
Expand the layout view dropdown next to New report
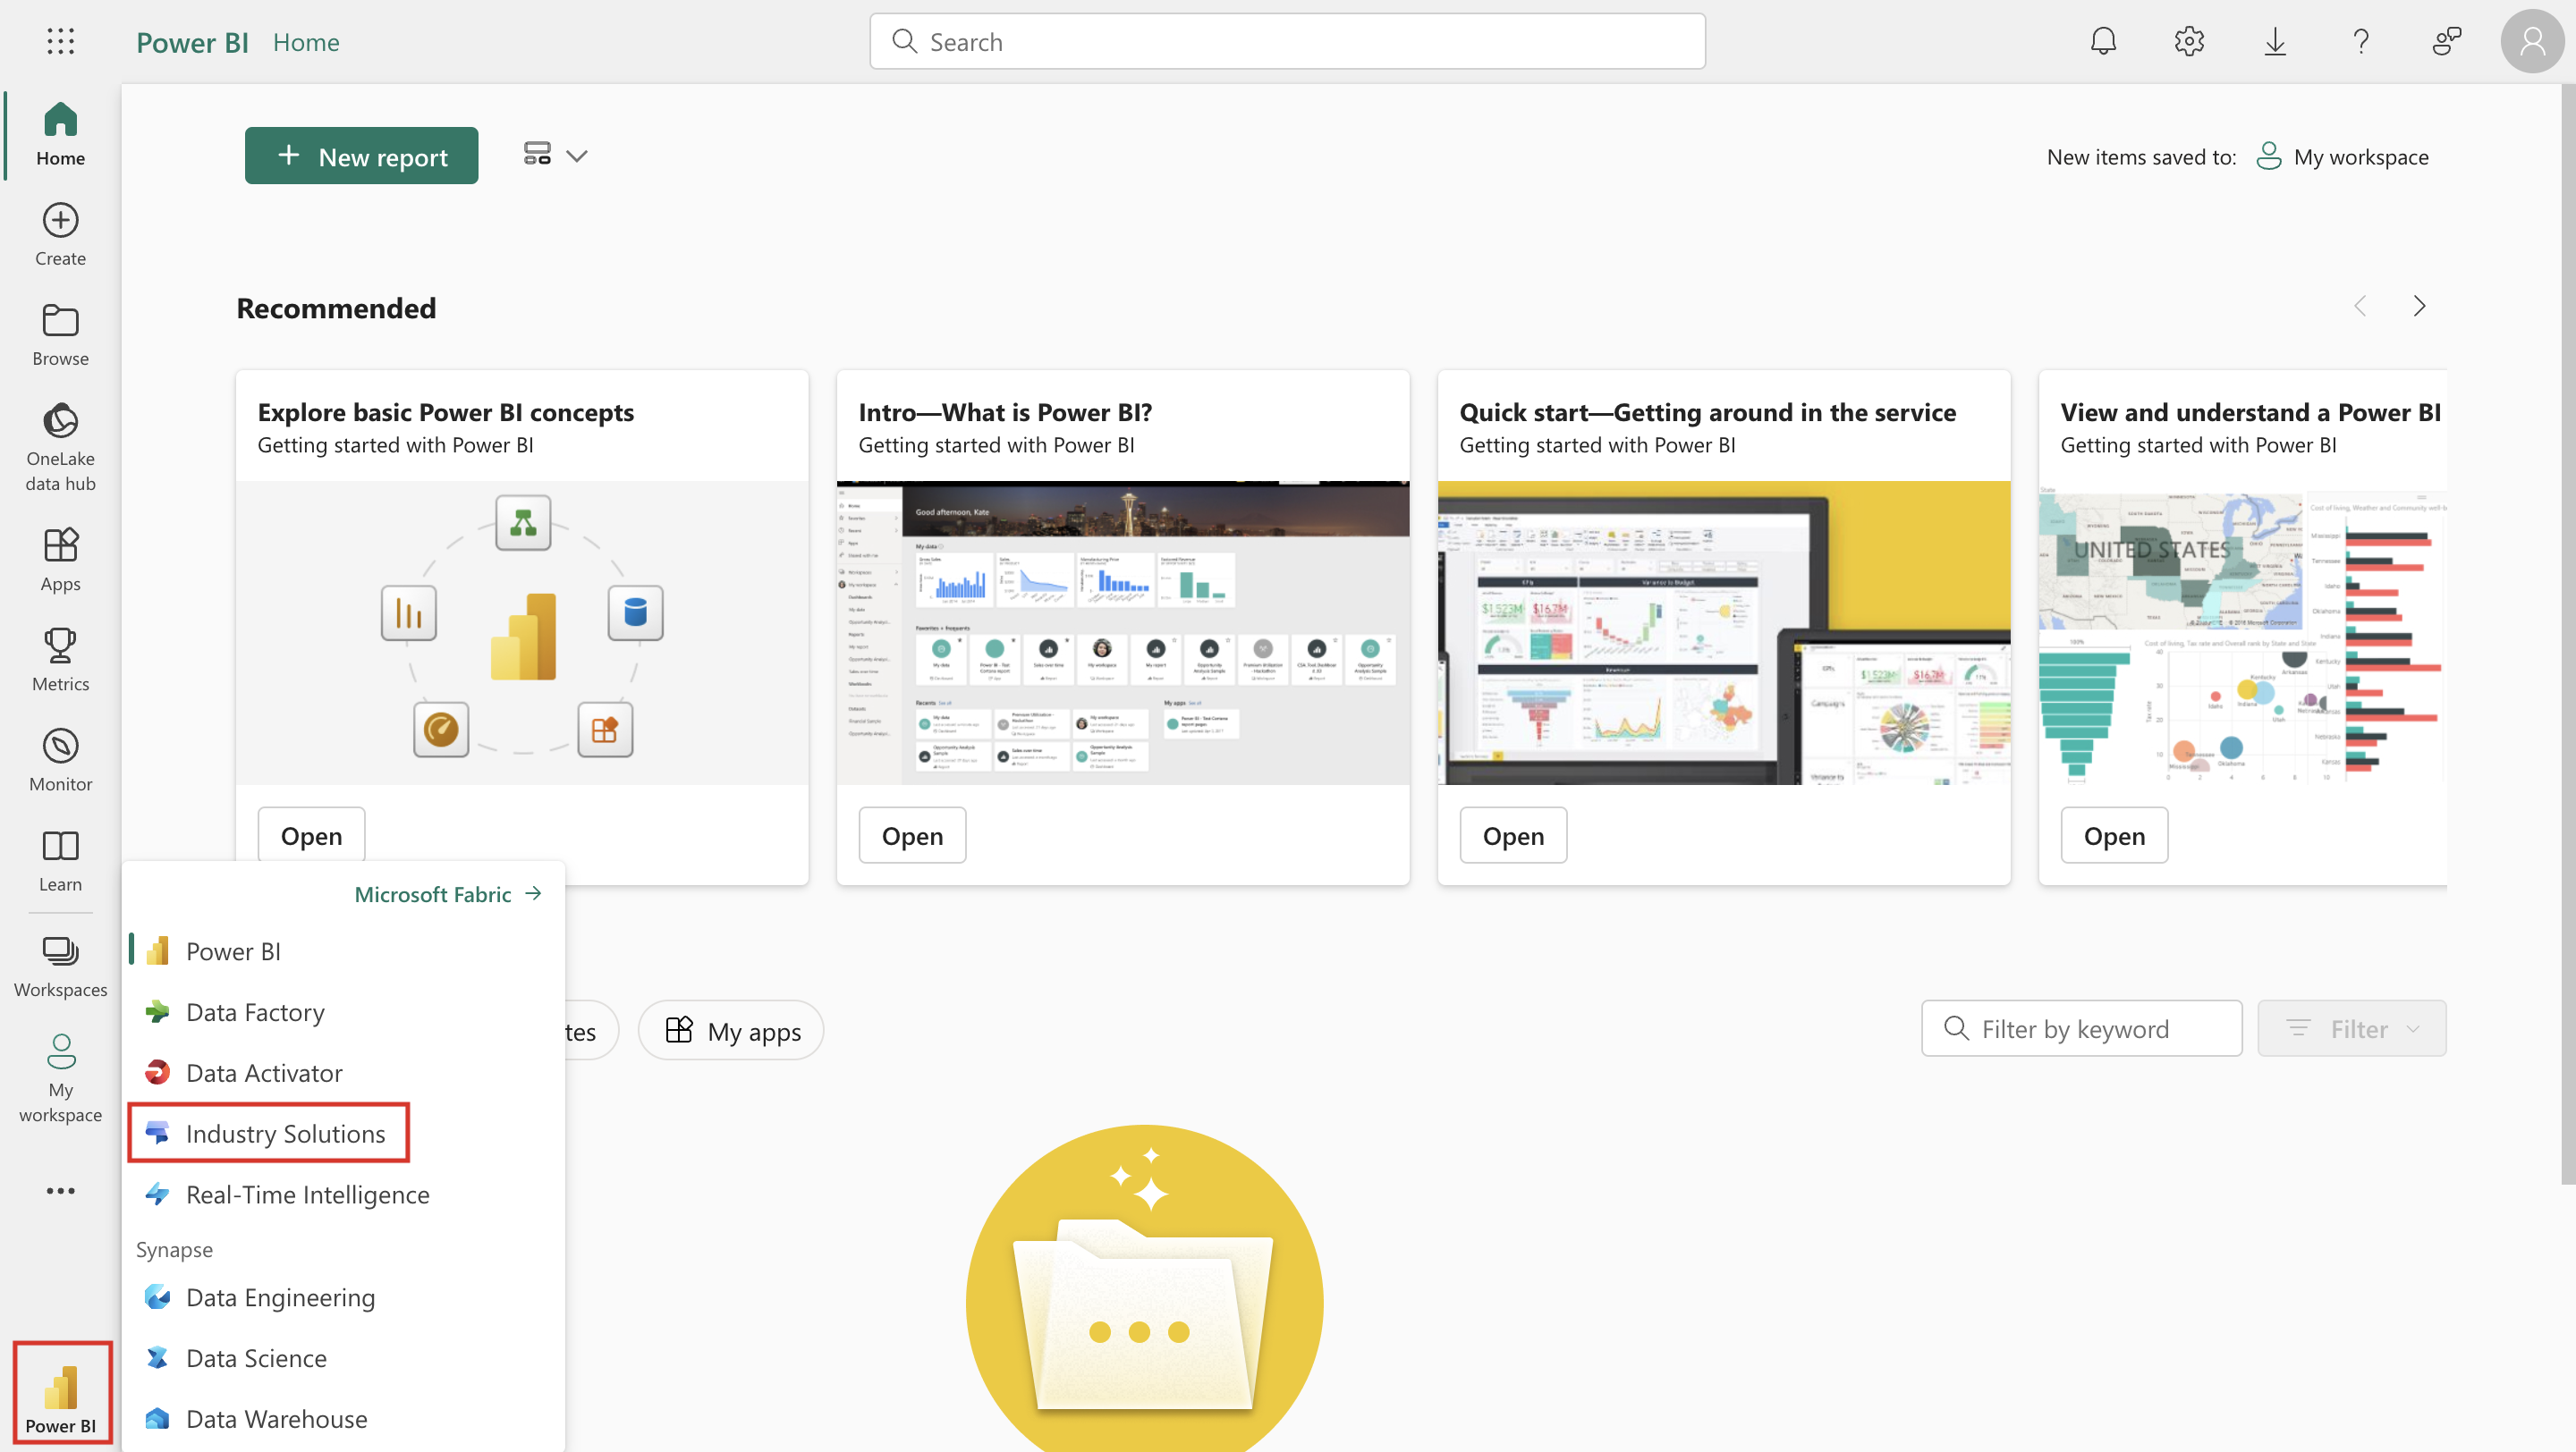(x=555, y=155)
